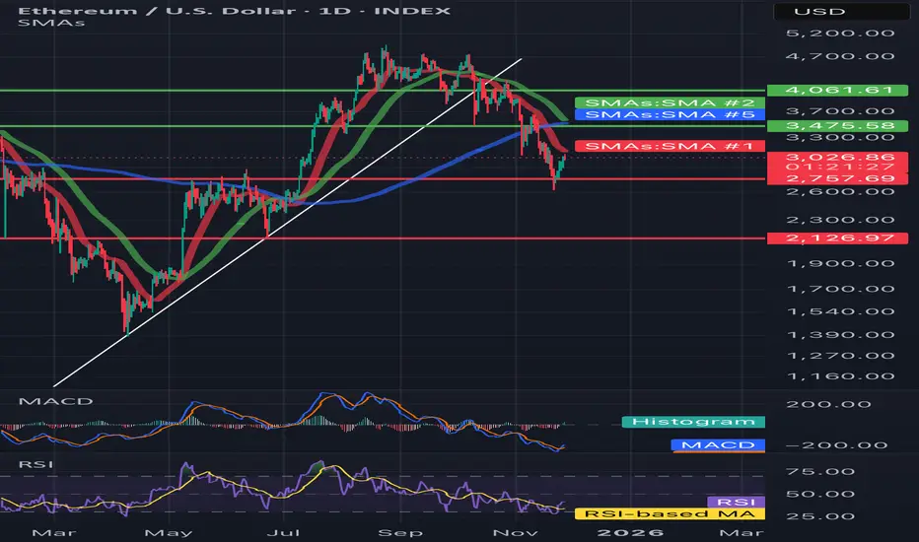Click the 1,540.00 price scale value
919x542 pixels.
pyautogui.click(x=840, y=311)
